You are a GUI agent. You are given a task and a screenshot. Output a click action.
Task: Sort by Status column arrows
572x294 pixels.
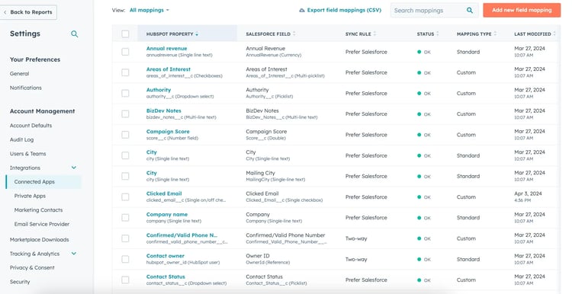[x=438, y=34]
